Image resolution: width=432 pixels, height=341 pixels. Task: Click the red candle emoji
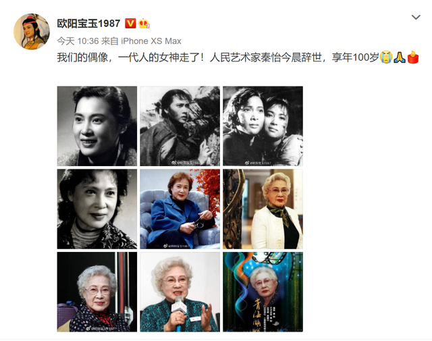pos(413,57)
